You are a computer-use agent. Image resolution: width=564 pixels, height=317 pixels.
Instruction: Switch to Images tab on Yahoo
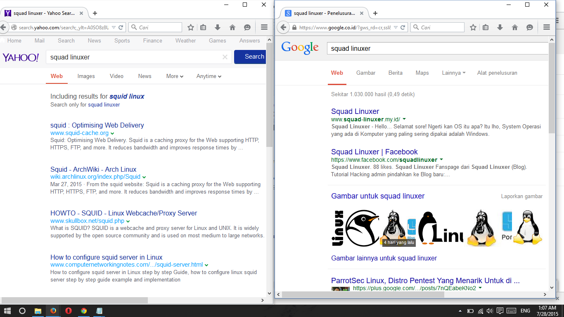pos(86,76)
